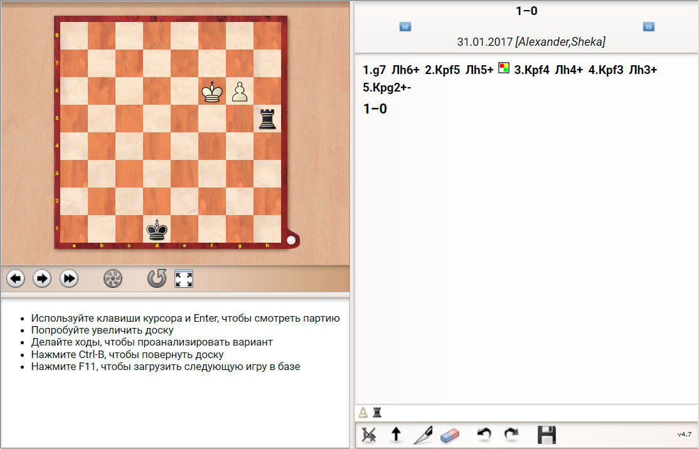Select the white pawn on g6

240,91
